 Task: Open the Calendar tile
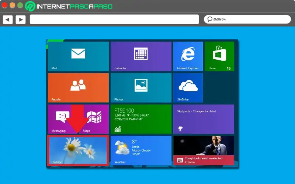coord(141,56)
